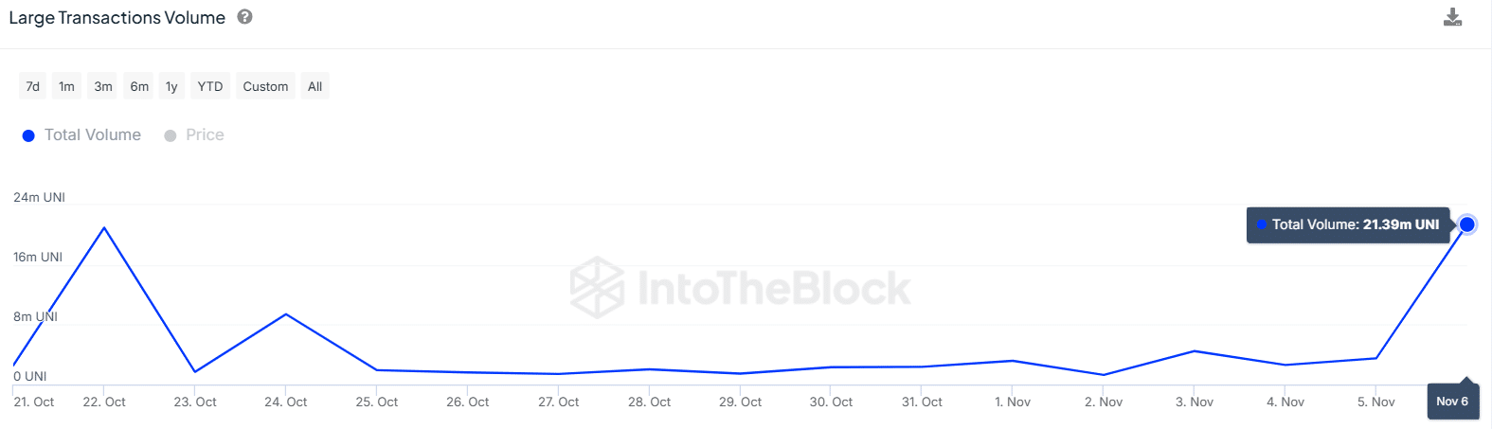
Task: Download the chart using download icon
Action: click(x=1452, y=17)
